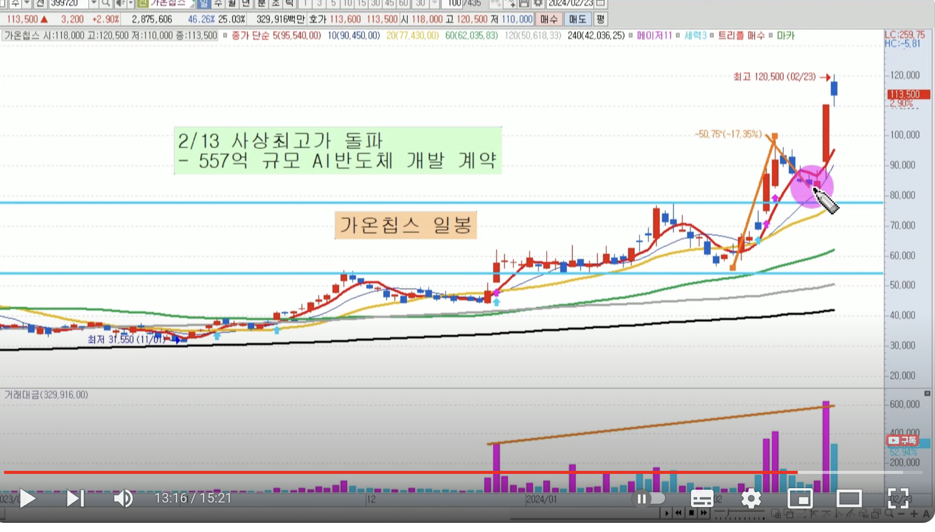Open the calendar date picker icon

pos(601,4)
